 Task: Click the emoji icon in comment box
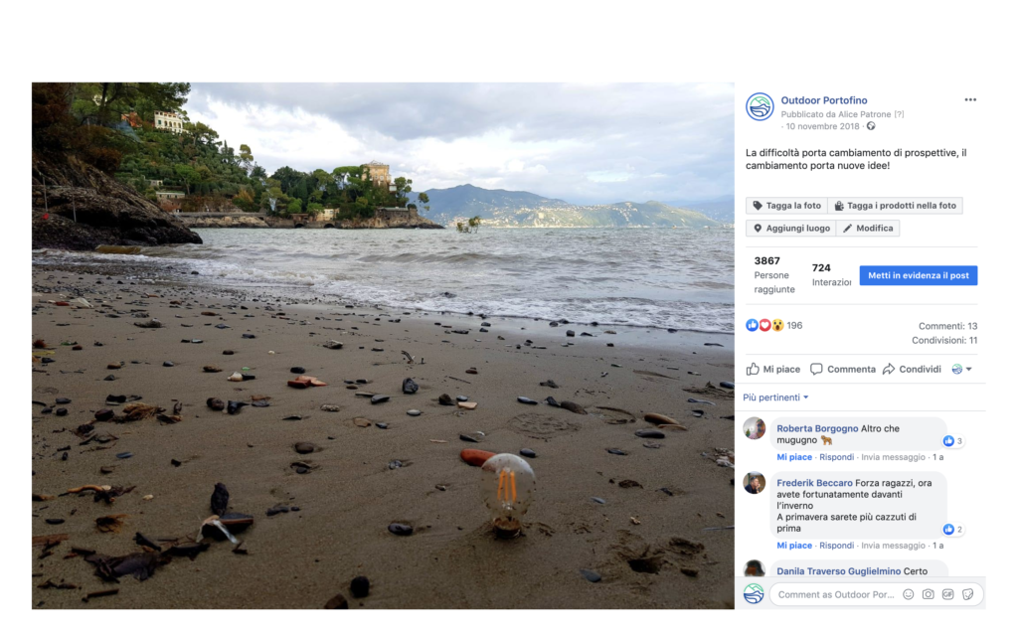(908, 594)
